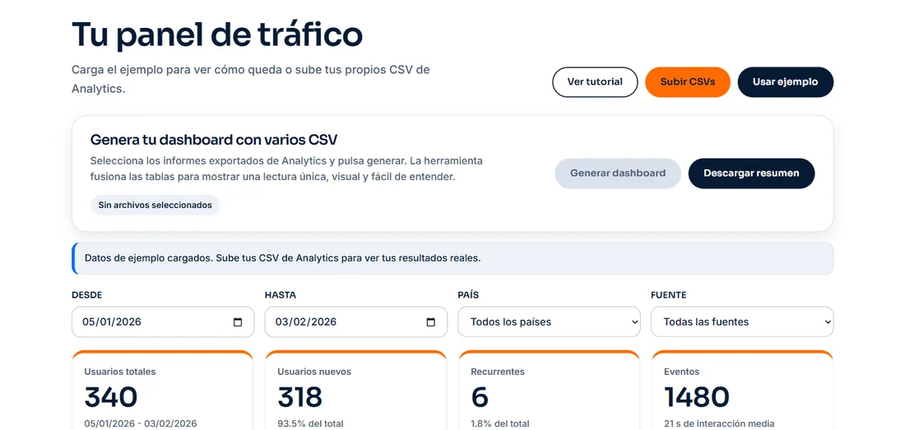905x430 pixels.
Task: Open the Hasta date calendar picker icon
Action: (x=430, y=322)
